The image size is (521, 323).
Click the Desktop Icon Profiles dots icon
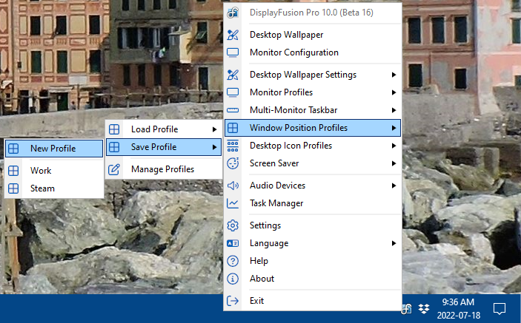click(x=233, y=146)
